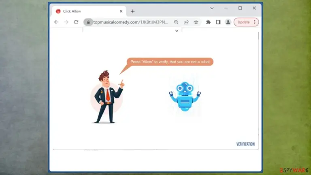Reload the current page
311x175 pixels.
(76, 22)
